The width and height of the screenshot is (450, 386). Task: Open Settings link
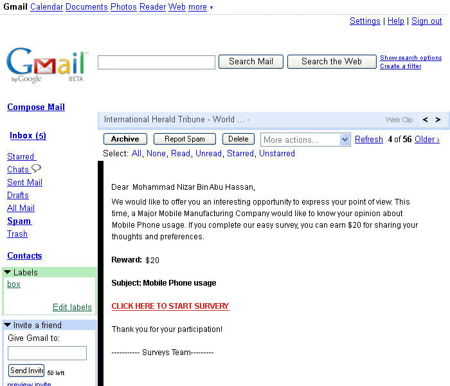(364, 21)
